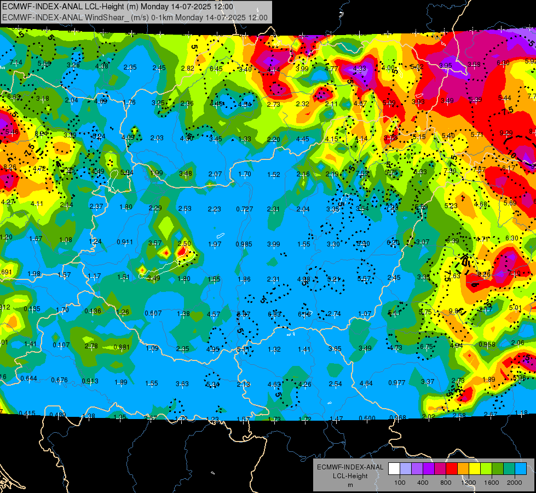Click the wind shear value 0.415
The height and width of the screenshot is (493, 536).
pos(27,414)
